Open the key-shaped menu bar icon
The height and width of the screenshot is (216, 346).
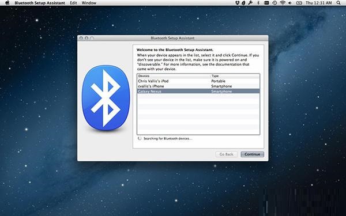point(250,3)
